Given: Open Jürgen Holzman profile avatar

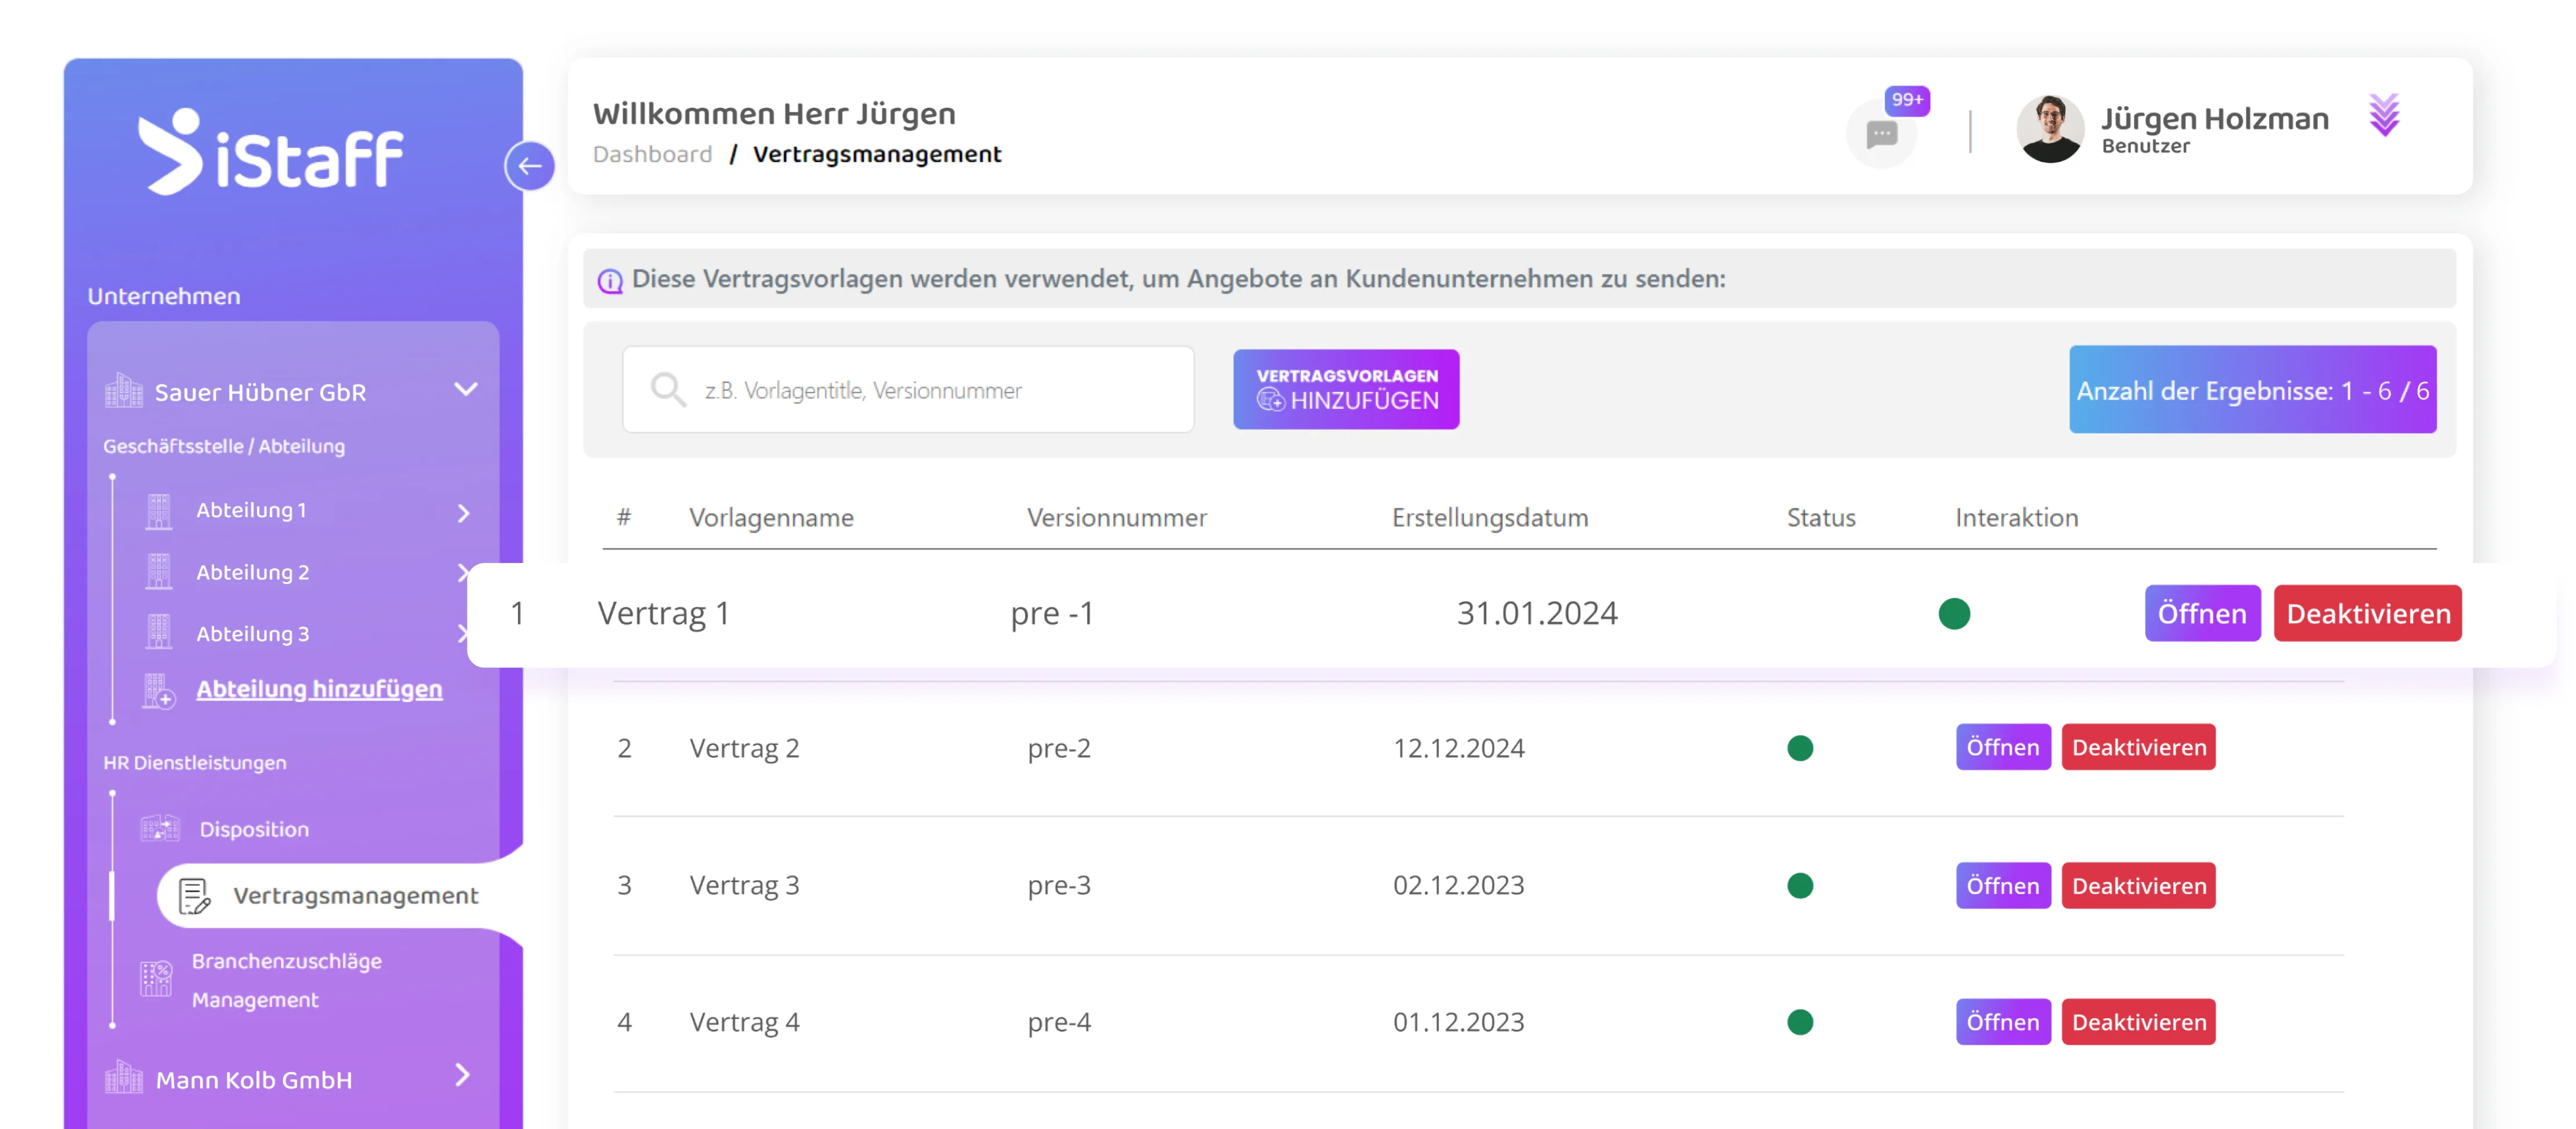Looking at the screenshot, I should pos(2050,129).
